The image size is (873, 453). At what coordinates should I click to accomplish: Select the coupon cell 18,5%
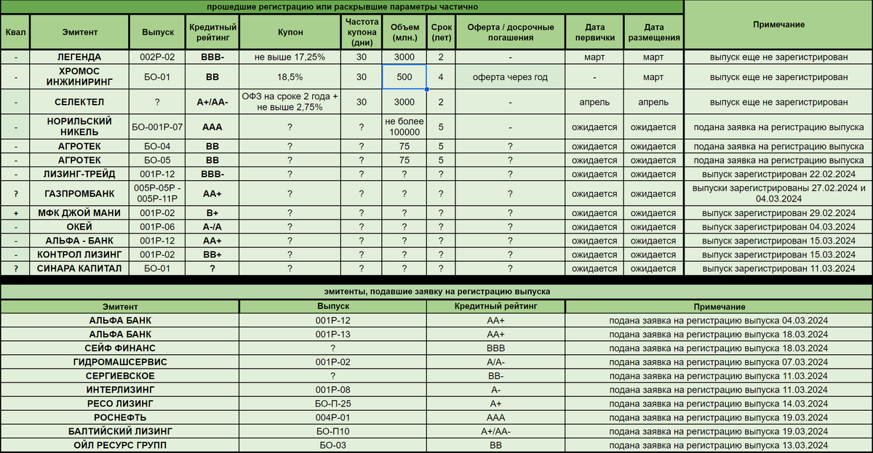point(290,76)
